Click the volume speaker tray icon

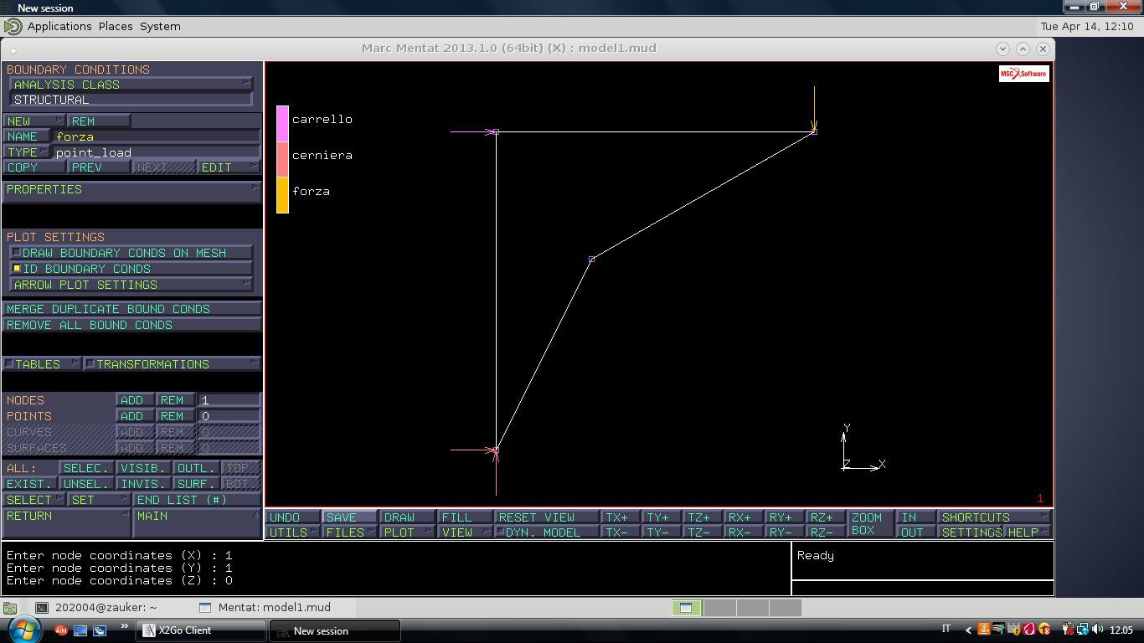coord(1097,630)
